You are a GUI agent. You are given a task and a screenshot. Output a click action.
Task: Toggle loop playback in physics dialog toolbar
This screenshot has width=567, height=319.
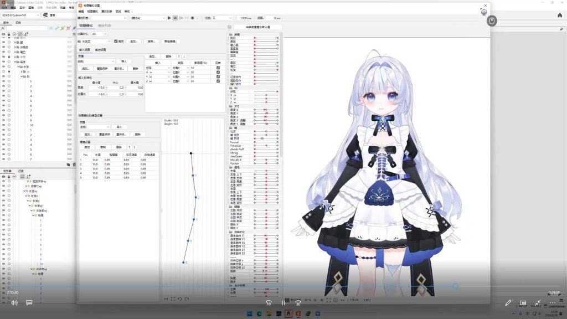175,18
